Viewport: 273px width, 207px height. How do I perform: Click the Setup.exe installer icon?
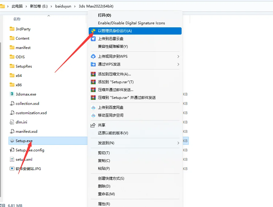pos(12,141)
